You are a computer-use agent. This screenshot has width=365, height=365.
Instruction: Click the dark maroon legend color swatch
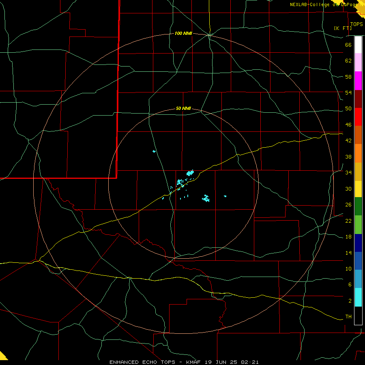(358, 99)
